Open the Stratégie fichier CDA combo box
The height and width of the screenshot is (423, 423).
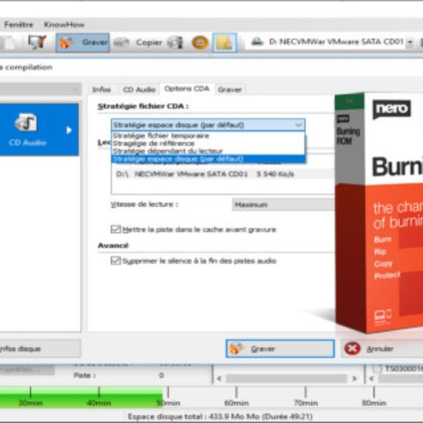[x=208, y=125]
